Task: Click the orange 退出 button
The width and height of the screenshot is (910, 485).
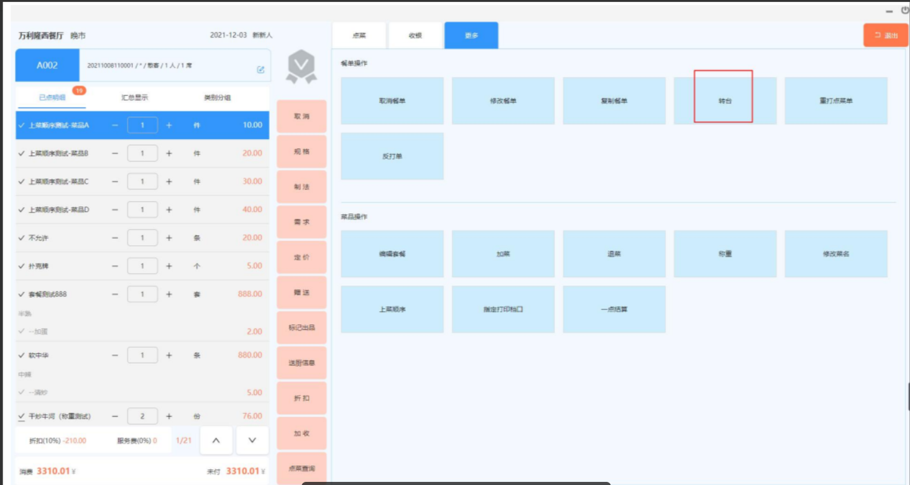Action: click(x=886, y=35)
